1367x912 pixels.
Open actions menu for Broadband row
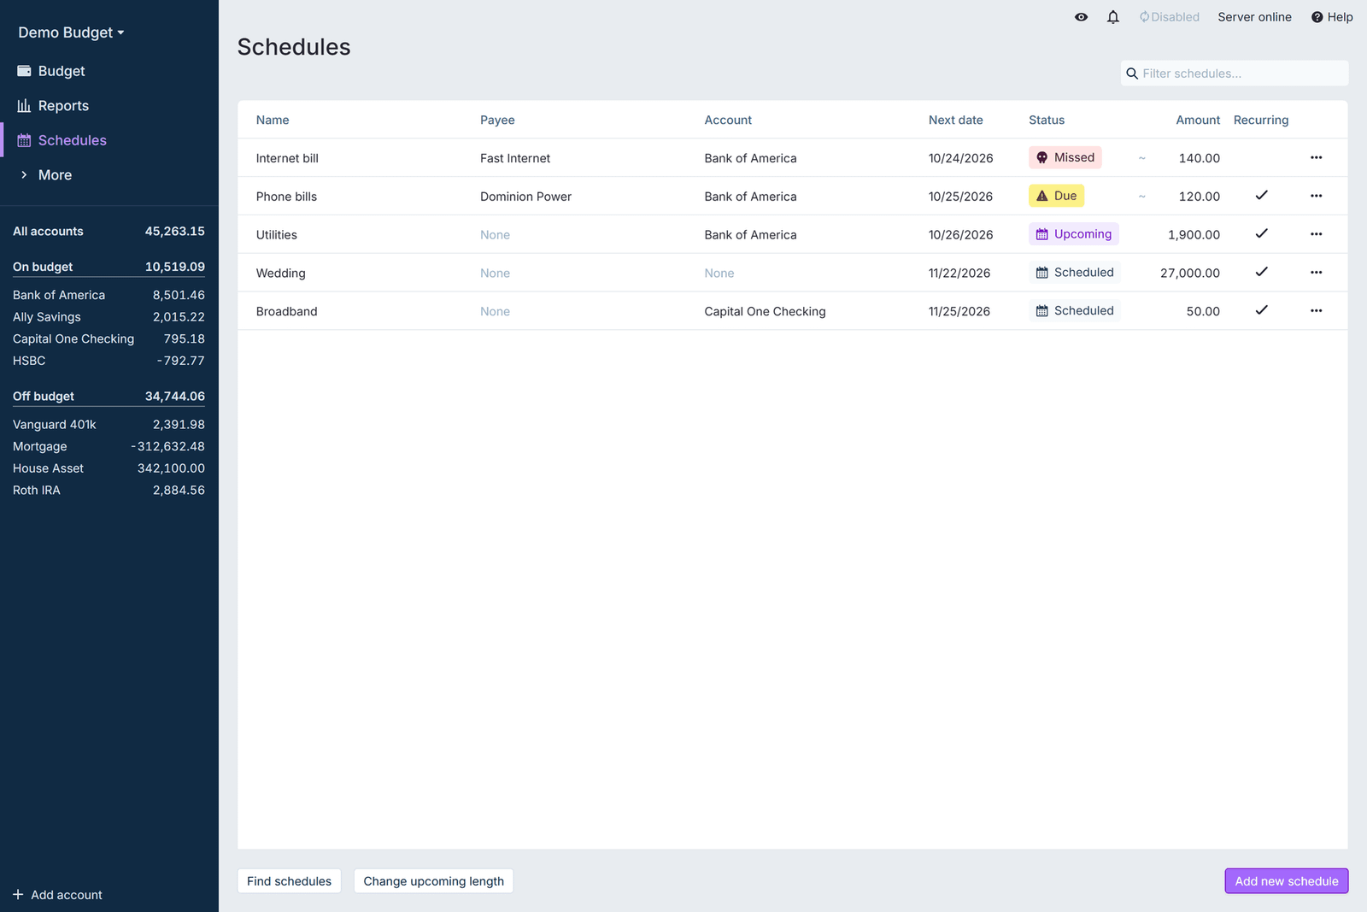tap(1316, 311)
